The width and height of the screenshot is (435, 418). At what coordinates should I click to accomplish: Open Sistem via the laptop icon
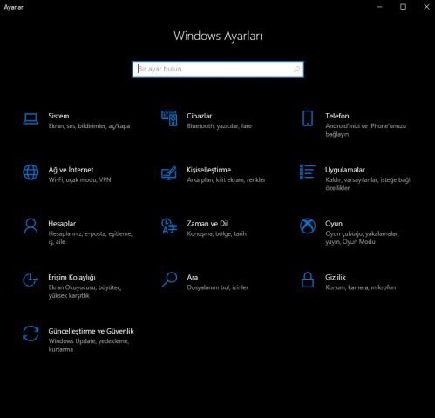[31, 118]
